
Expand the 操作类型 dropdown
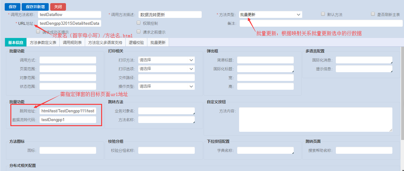coord(166,86)
